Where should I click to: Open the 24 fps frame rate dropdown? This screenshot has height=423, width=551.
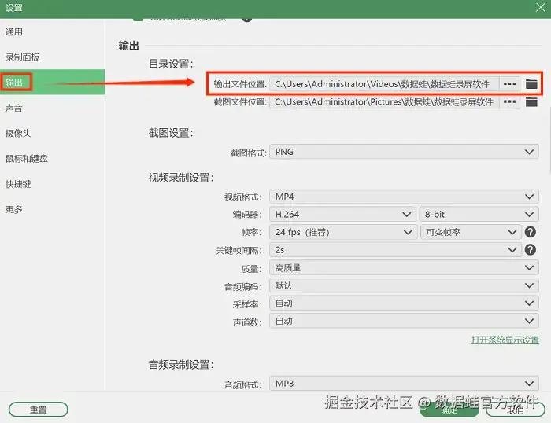(x=342, y=232)
